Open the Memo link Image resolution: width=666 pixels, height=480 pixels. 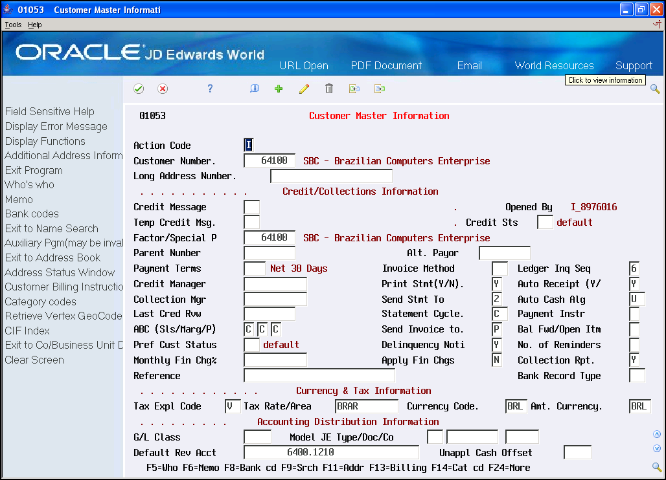click(x=19, y=199)
